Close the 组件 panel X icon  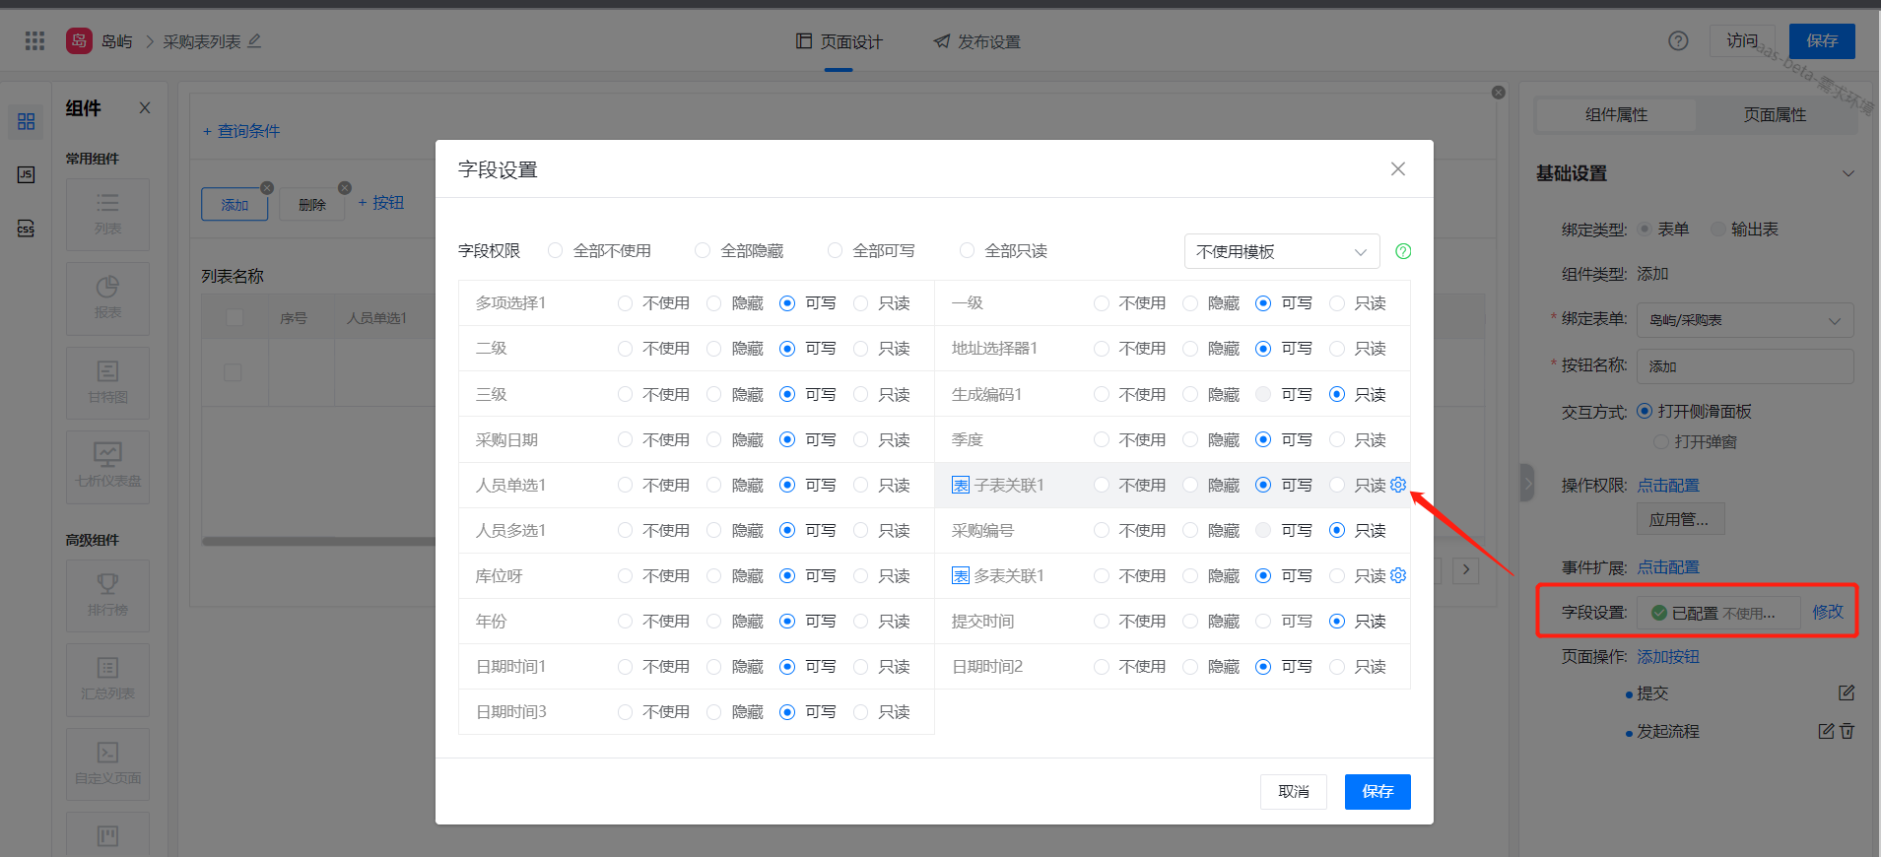click(x=145, y=107)
